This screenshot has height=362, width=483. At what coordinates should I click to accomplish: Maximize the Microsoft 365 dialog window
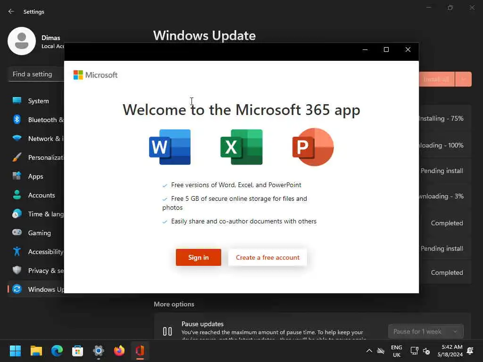pyautogui.click(x=386, y=49)
